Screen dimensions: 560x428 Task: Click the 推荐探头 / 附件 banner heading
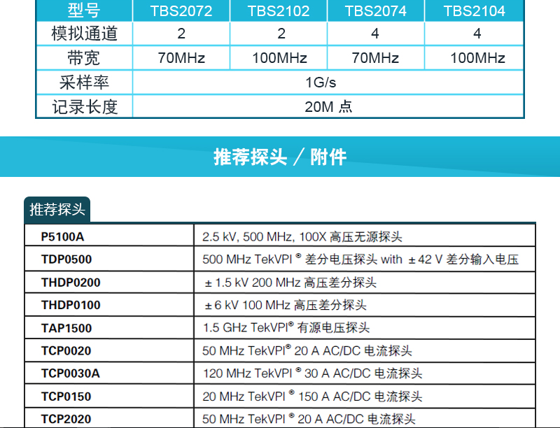tap(280, 157)
